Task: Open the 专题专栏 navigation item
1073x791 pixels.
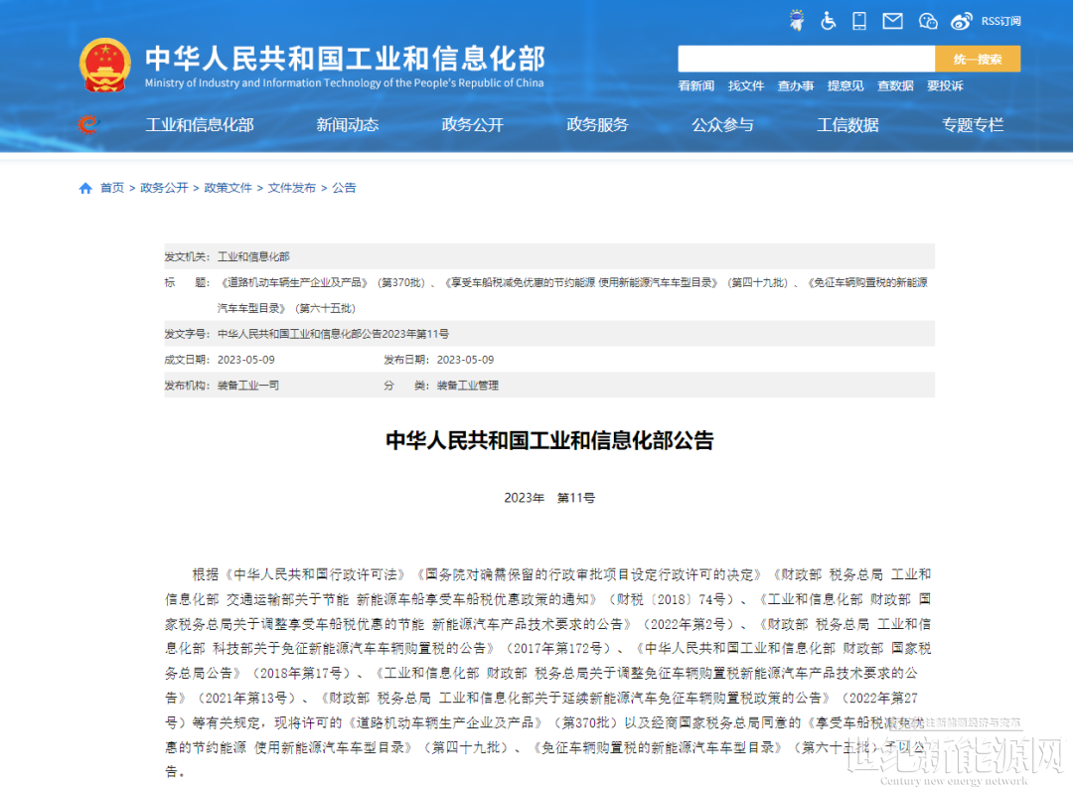Action: [973, 125]
